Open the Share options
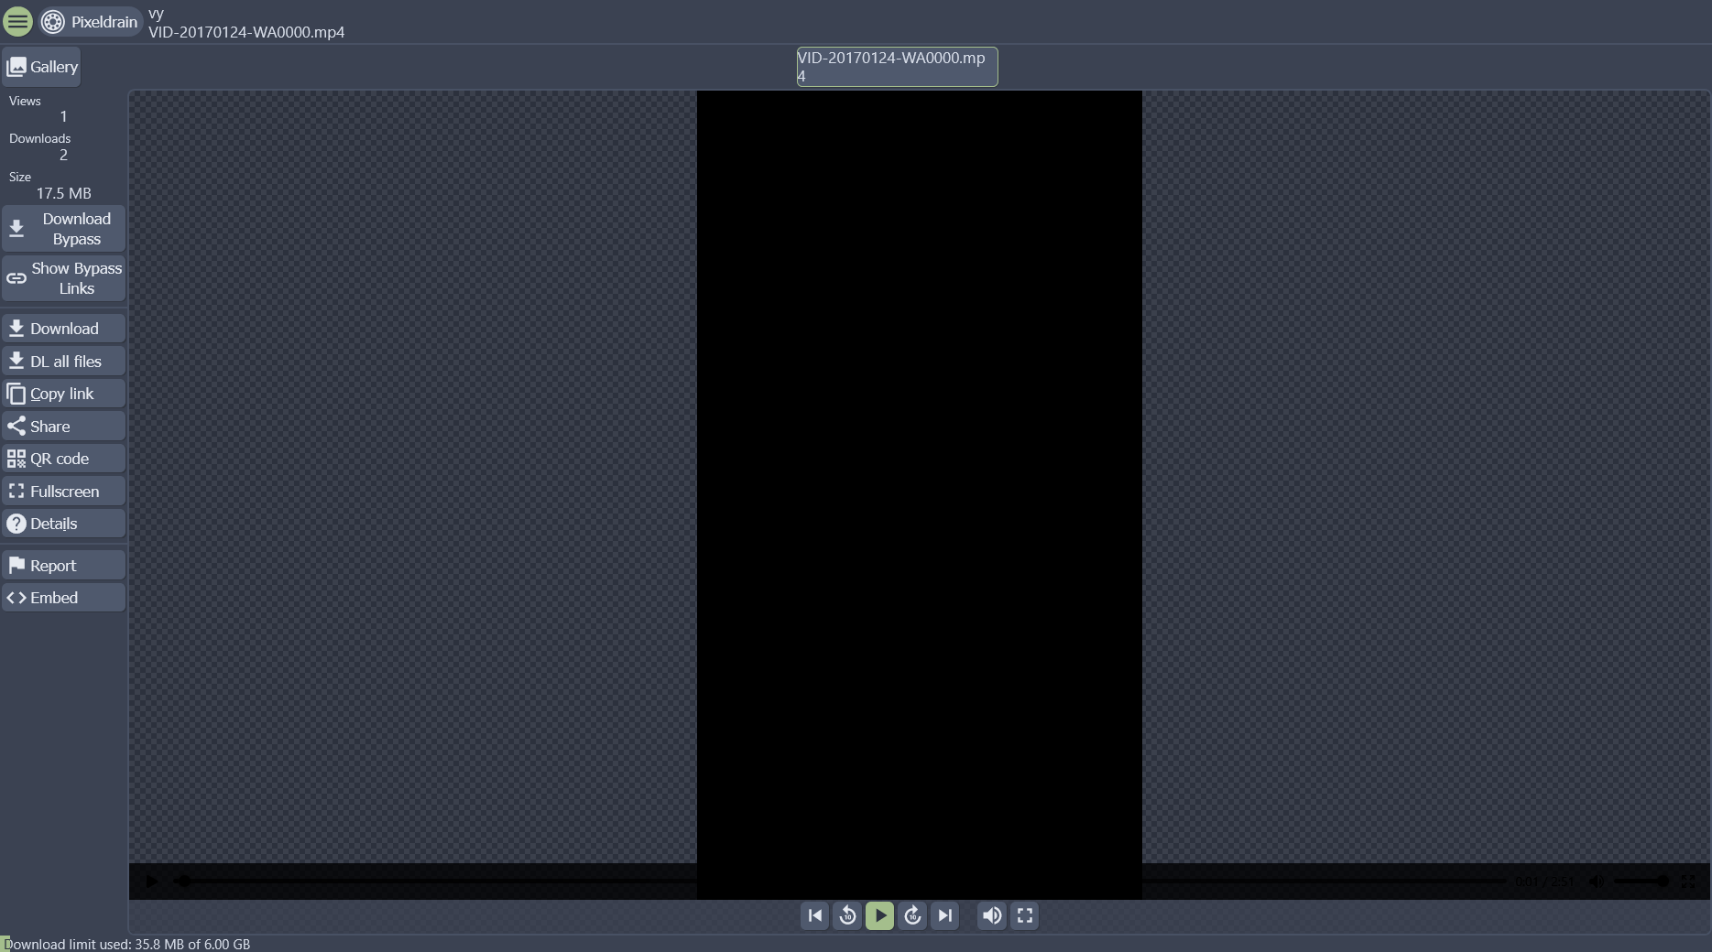The width and height of the screenshot is (1712, 952). coord(63,427)
